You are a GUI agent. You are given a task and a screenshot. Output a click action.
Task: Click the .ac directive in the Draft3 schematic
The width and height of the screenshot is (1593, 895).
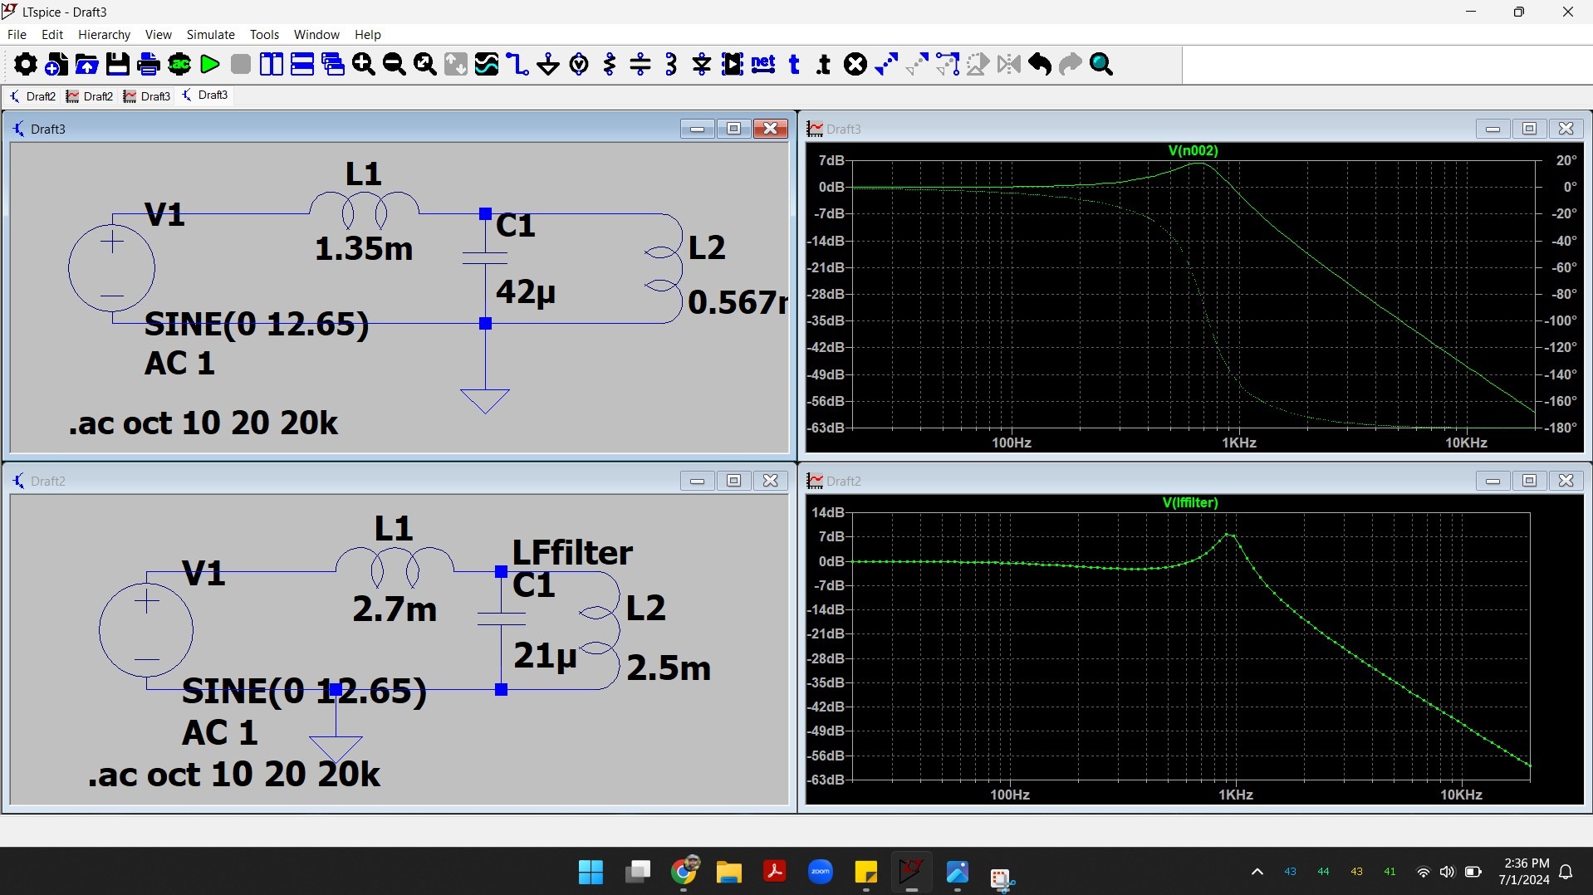[x=203, y=423]
